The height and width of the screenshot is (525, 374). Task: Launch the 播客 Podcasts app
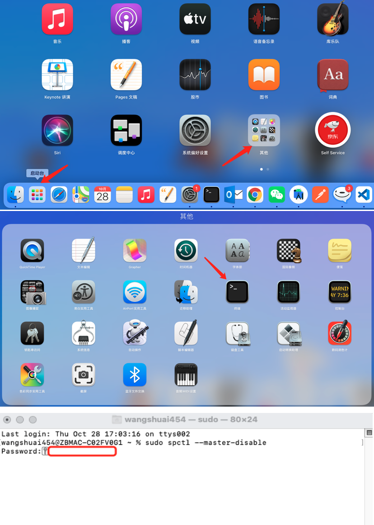click(126, 19)
